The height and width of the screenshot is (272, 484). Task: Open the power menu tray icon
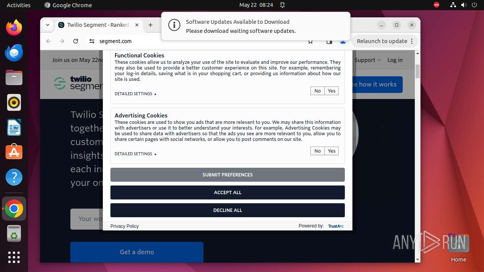coord(474,5)
